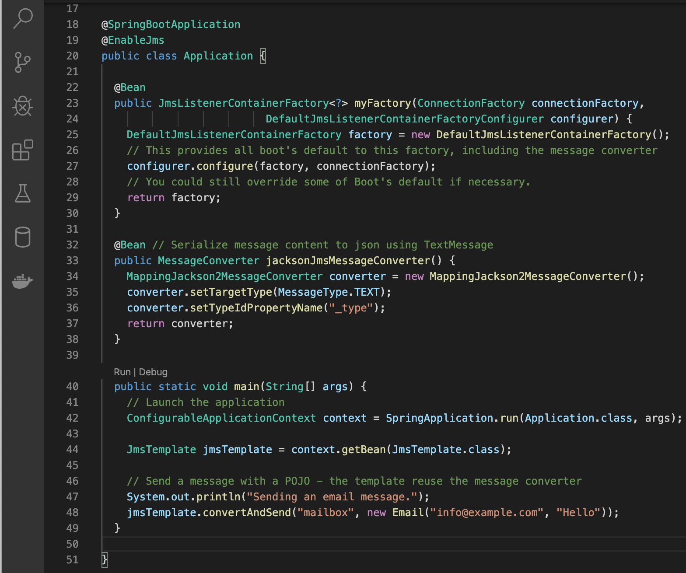Image resolution: width=686 pixels, height=573 pixels.
Task: Click the Application class name on line 20
Action: click(218, 56)
